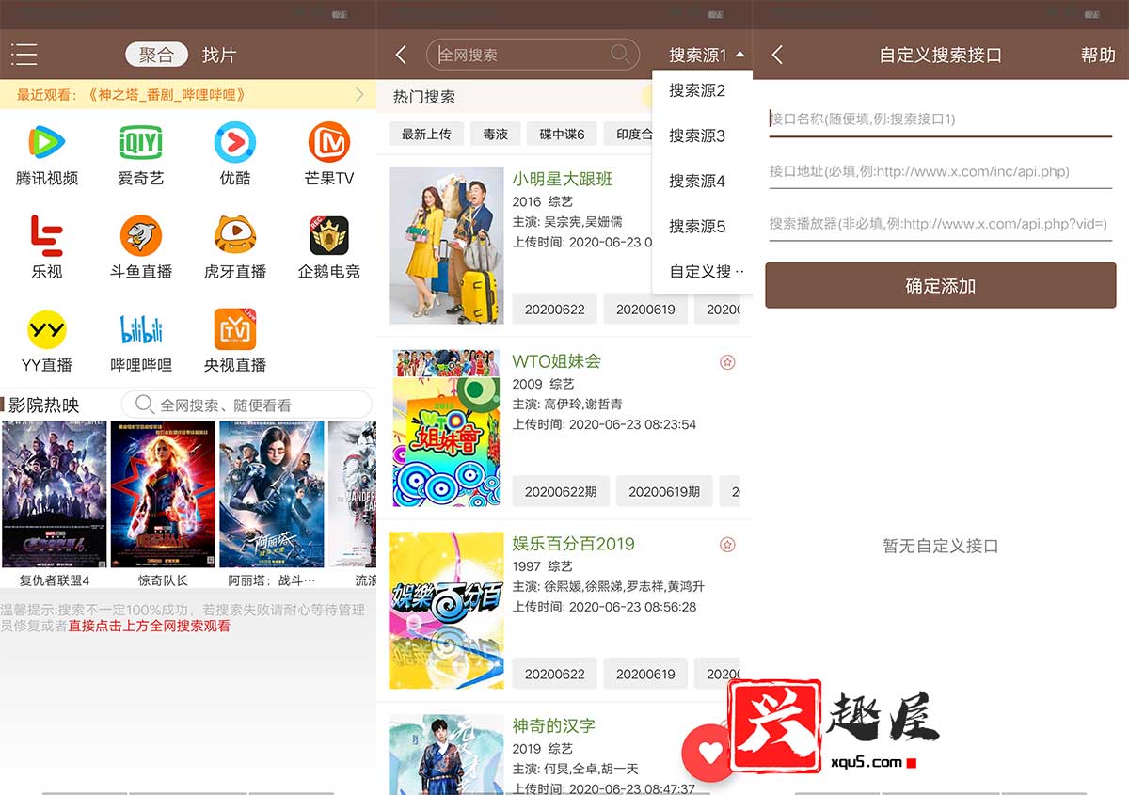Favorite 娱乐百分百2019 with star icon
The width and height of the screenshot is (1129, 795).
[727, 544]
